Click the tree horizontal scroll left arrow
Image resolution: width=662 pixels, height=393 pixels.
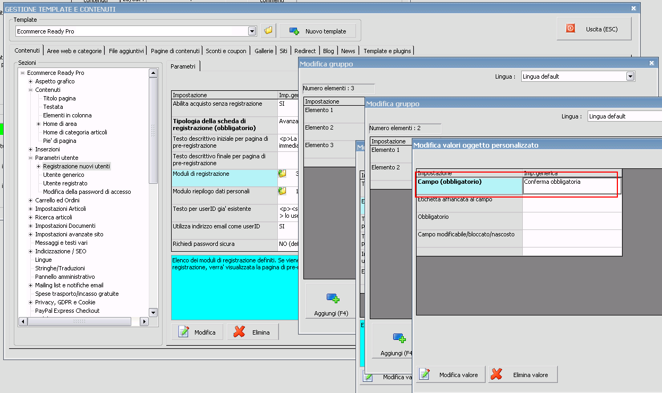point(23,322)
